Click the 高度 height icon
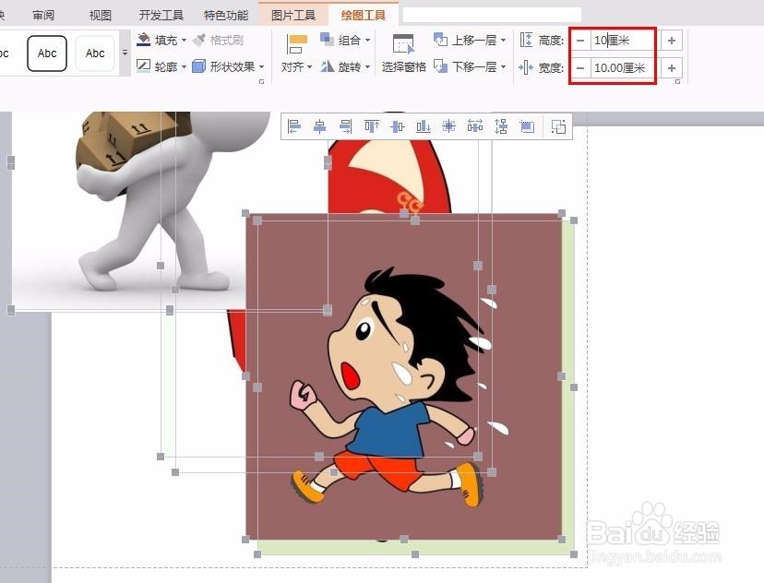 526,40
